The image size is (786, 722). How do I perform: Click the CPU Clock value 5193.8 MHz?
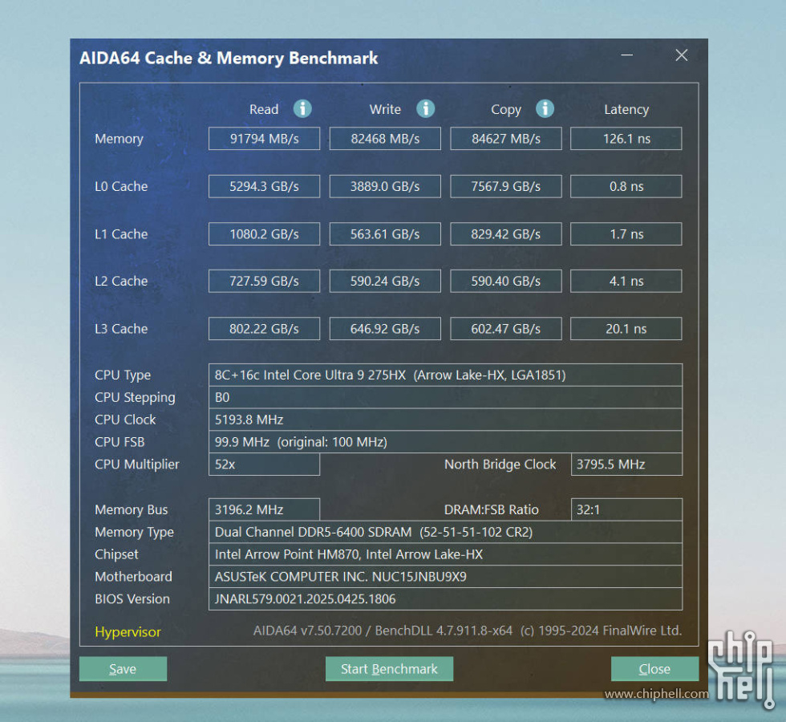[x=445, y=420]
